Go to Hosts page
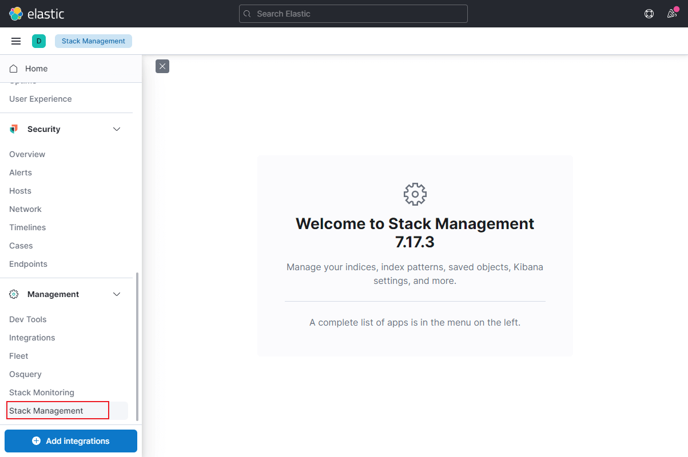688x457 pixels. click(x=20, y=191)
